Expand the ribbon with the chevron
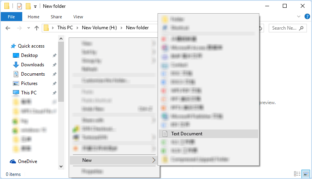312x179 pixels. click(299, 17)
